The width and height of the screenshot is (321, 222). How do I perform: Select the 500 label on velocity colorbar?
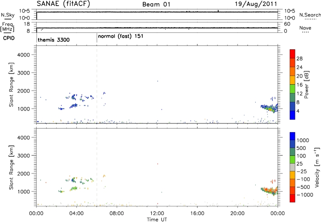pos(301,148)
